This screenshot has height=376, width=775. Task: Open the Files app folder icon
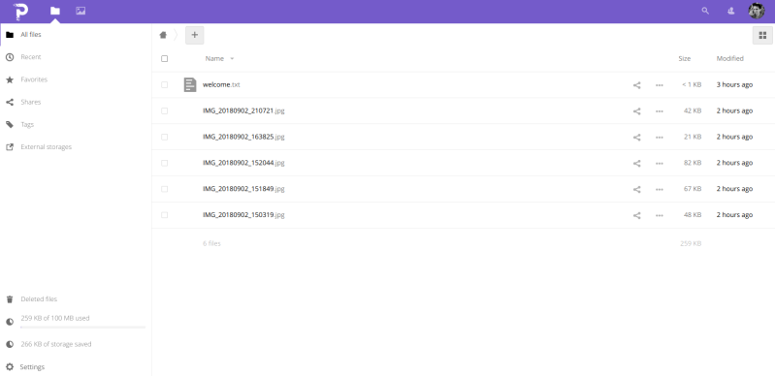(55, 11)
